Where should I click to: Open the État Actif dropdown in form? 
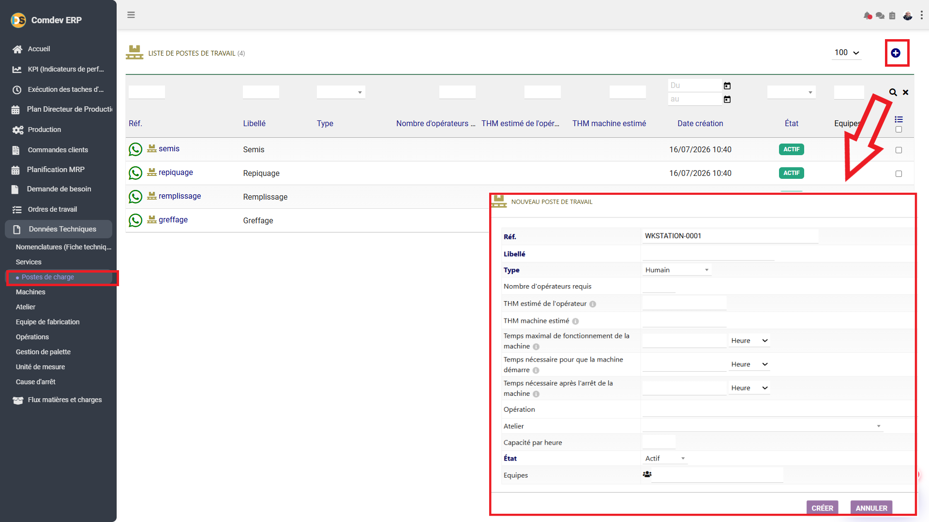click(x=665, y=458)
